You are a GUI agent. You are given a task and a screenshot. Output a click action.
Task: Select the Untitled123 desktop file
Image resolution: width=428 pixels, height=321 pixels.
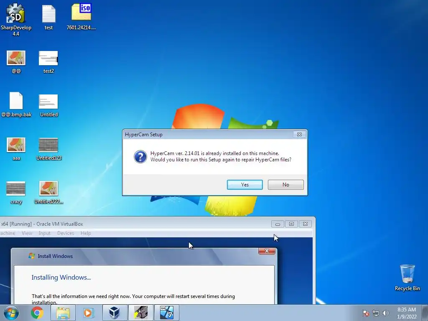[x=48, y=149]
